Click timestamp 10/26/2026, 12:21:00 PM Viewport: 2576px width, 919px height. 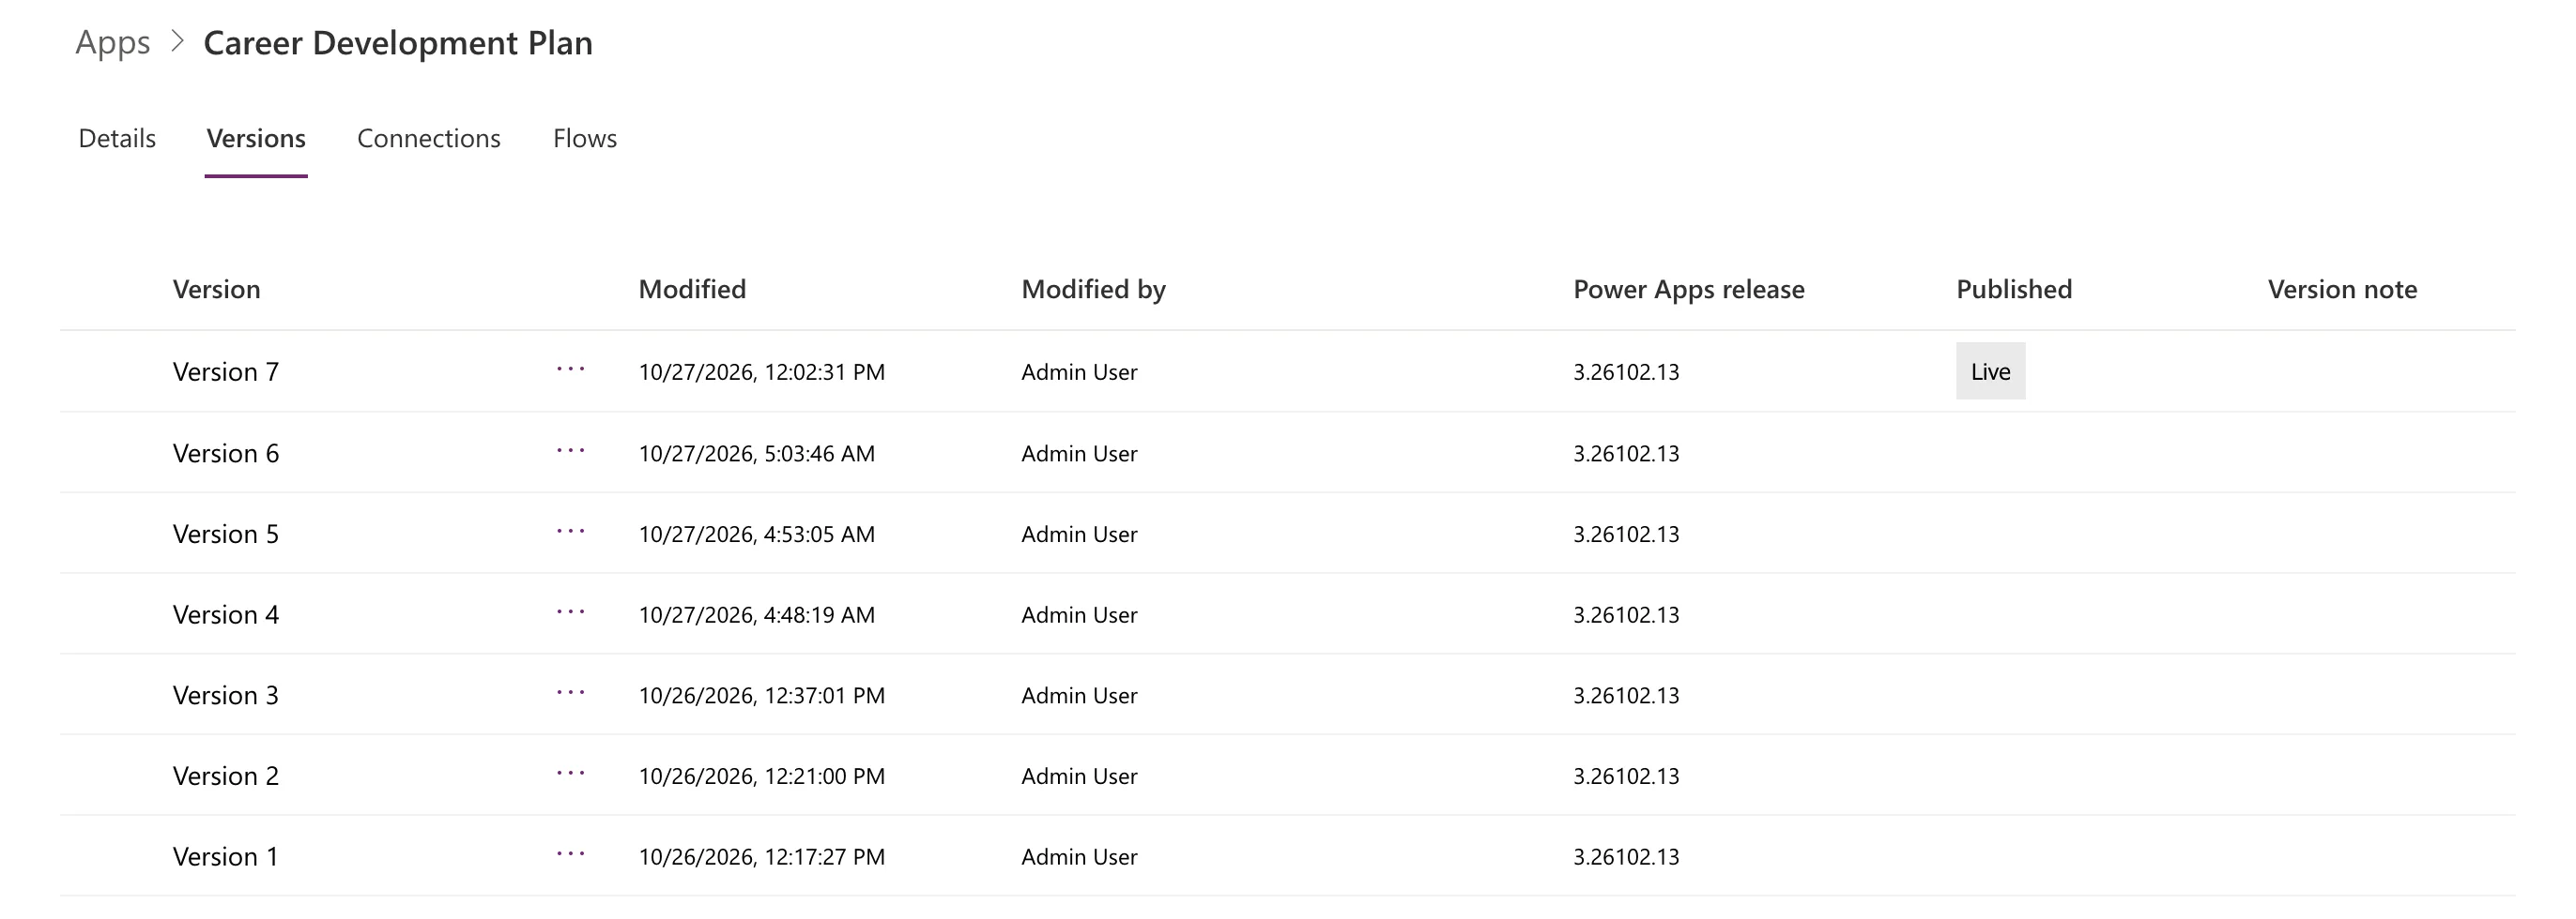[x=762, y=777]
